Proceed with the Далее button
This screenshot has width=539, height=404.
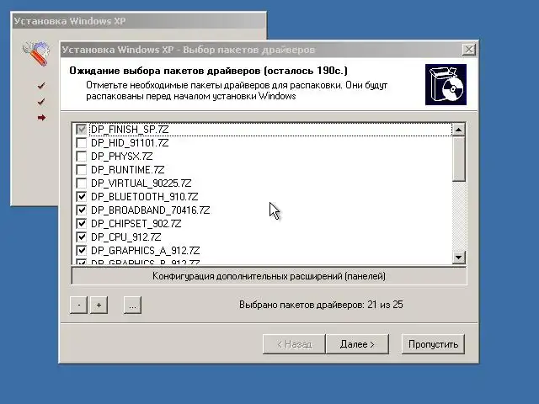tap(357, 344)
